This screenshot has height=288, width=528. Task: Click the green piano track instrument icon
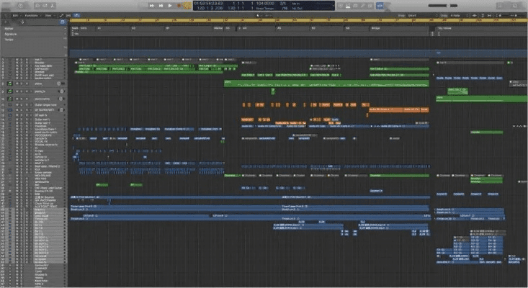[9, 84]
